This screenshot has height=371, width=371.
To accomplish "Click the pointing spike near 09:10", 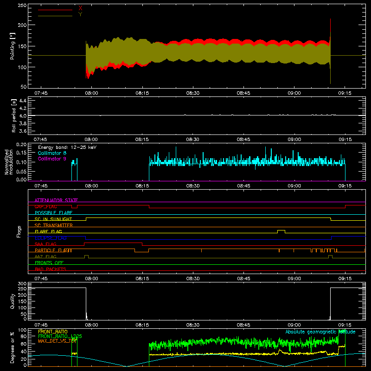I will (330, 51).
